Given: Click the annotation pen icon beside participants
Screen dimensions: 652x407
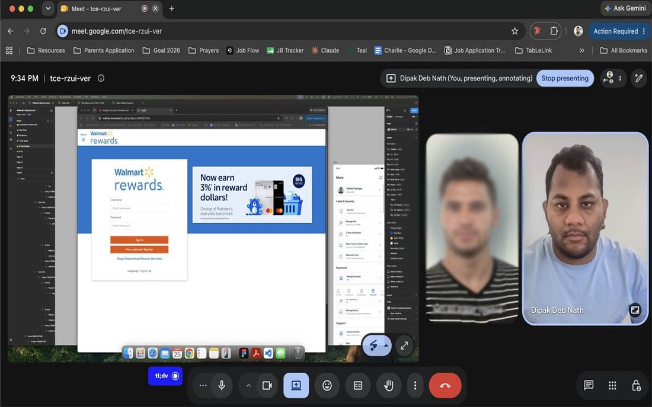Looking at the screenshot, I should click(x=639, y=78).
